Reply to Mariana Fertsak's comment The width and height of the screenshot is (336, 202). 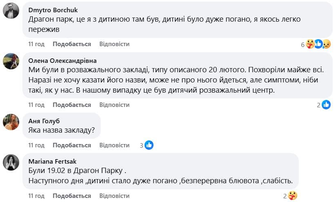pyautogui.click(x=114, y=196)
